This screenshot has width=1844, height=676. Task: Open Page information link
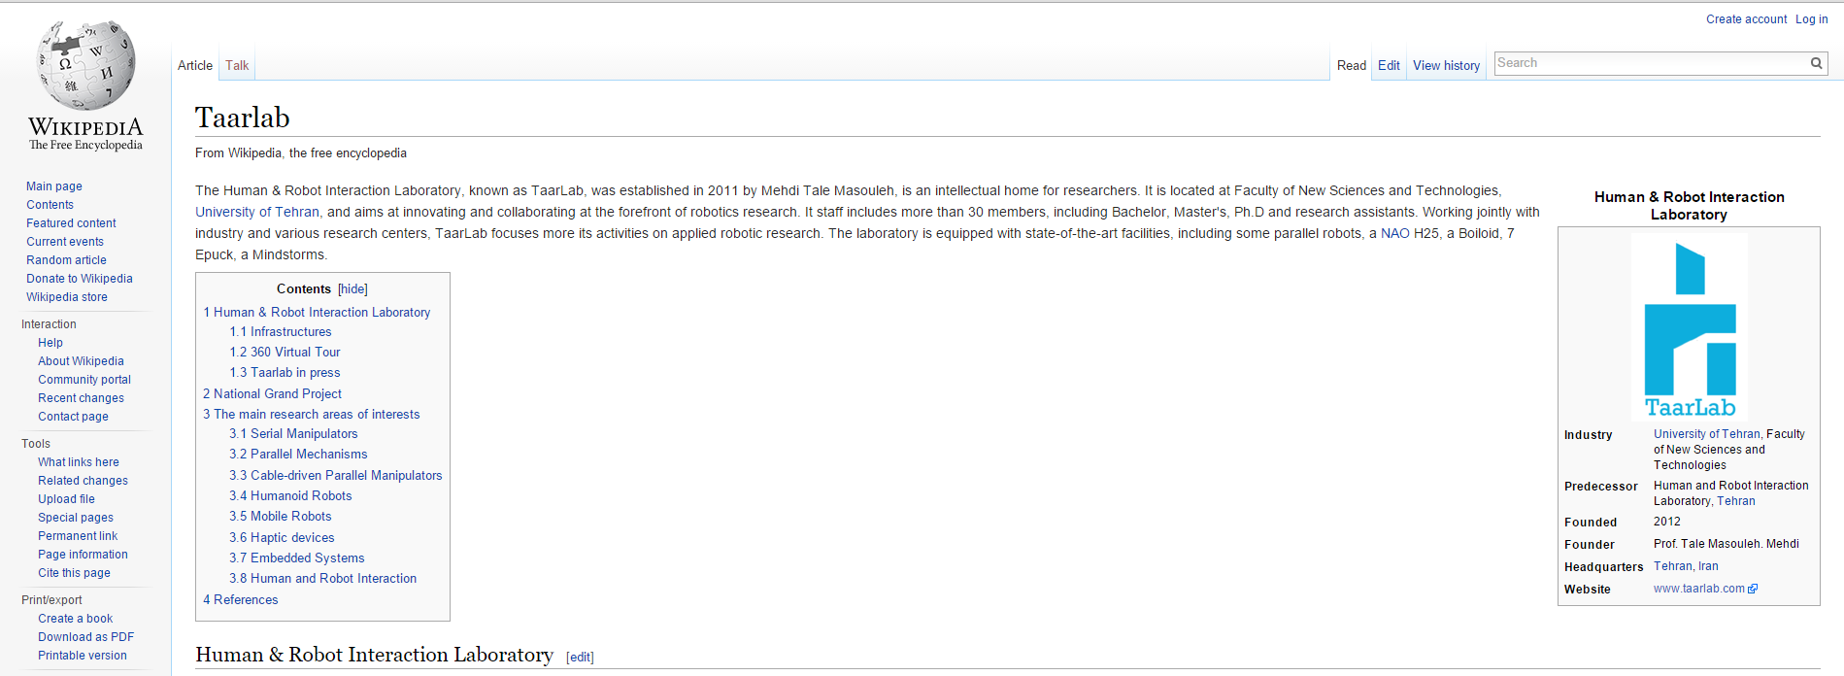coord(83,555)
